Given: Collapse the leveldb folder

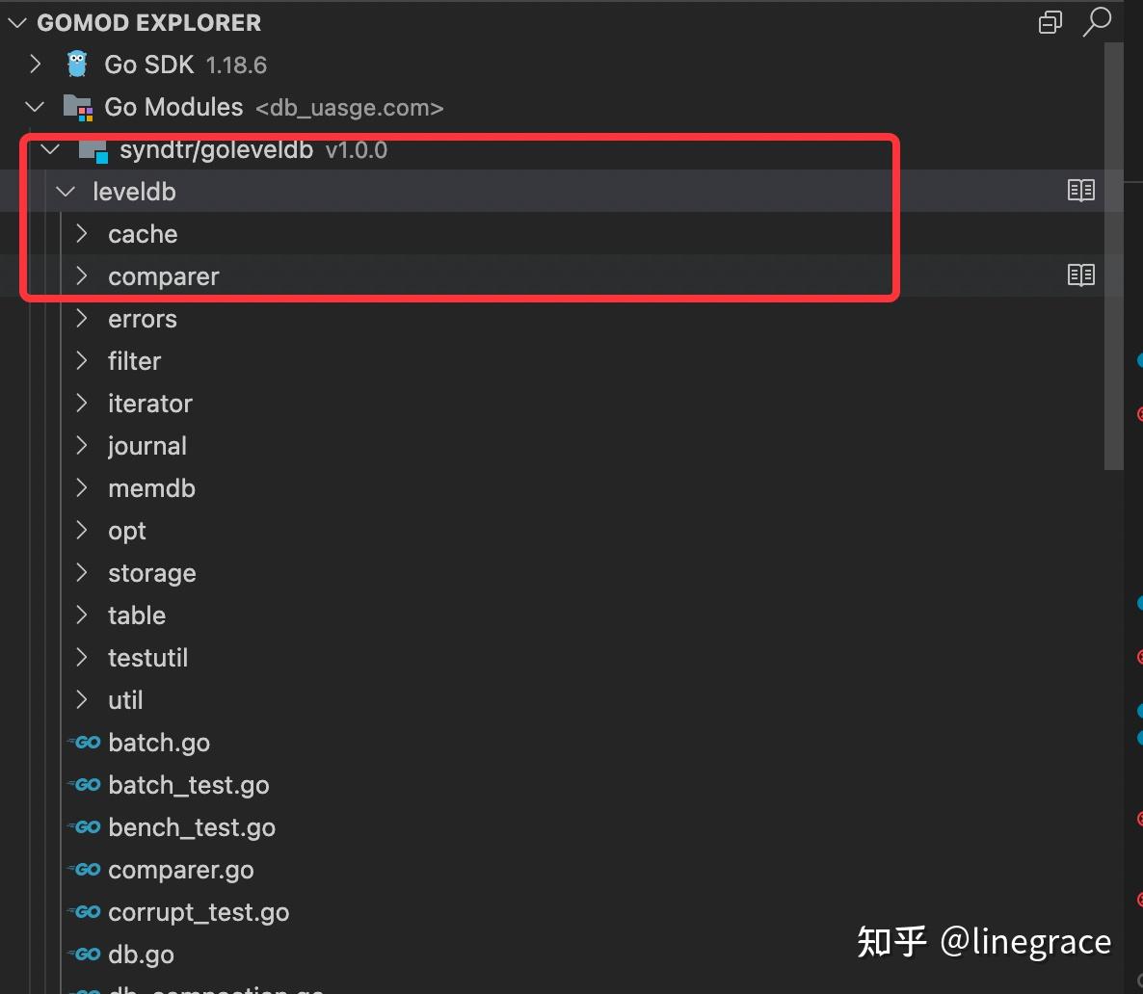Looking at the screenshot, I should (65, 191).
